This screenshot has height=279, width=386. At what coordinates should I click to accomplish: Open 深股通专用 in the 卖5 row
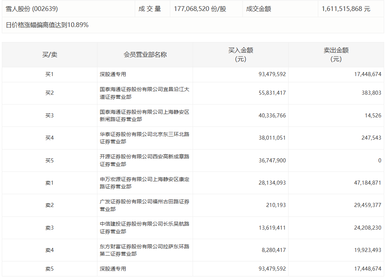tap(113, 269)
